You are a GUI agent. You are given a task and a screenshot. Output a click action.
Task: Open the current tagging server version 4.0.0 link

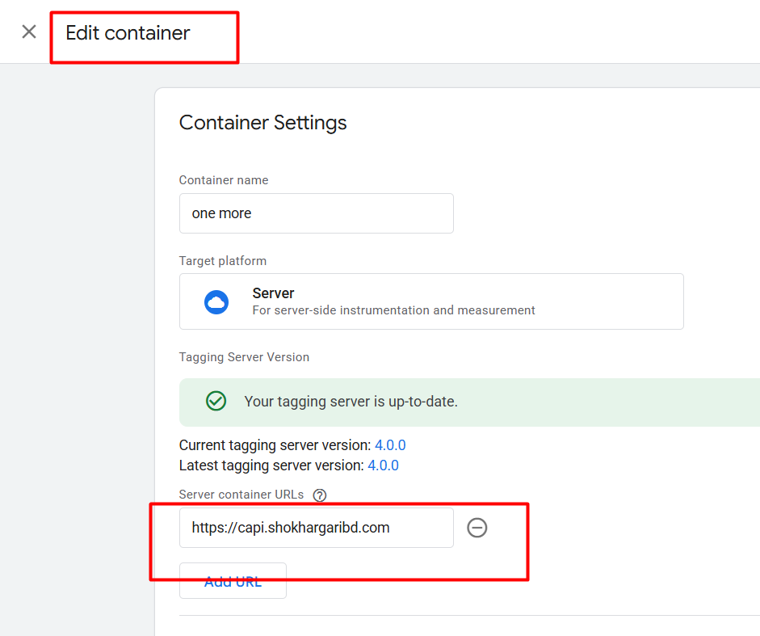point(390,445)
